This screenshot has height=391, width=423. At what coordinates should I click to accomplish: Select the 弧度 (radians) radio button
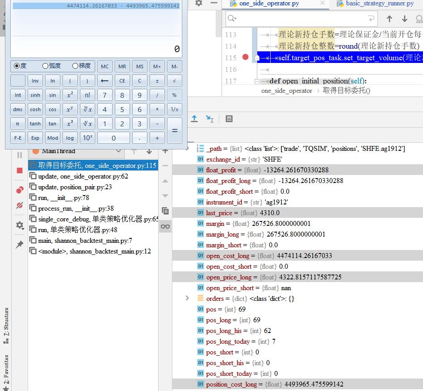(45, 66)
